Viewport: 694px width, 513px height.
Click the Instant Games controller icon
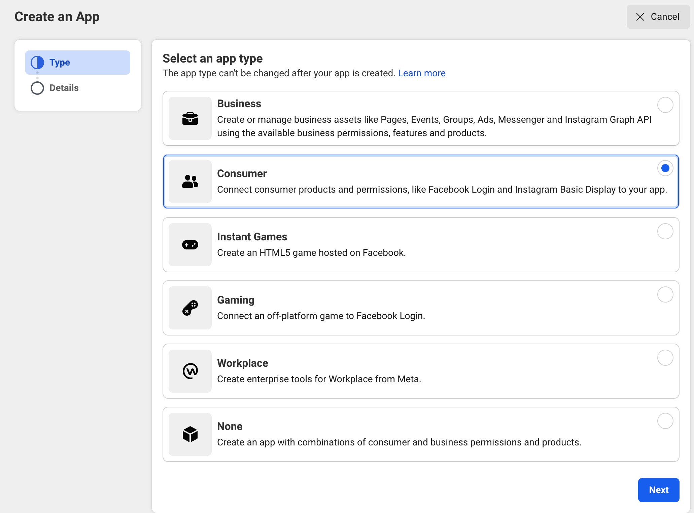(190, 245)
